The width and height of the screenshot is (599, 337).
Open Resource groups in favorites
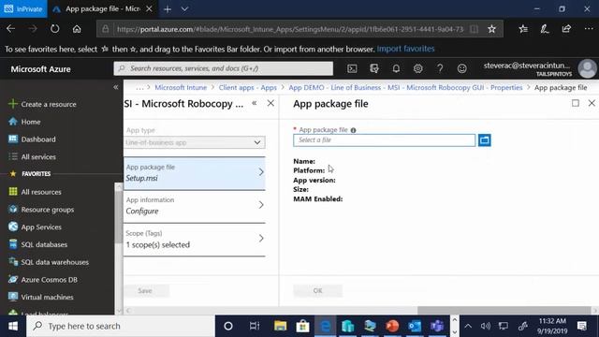tap(48, 210)
